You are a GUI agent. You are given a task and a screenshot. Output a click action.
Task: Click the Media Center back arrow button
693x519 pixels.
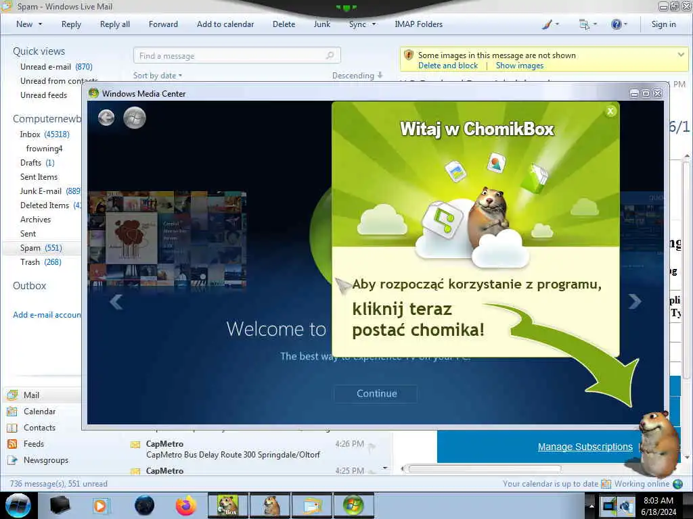106,118
